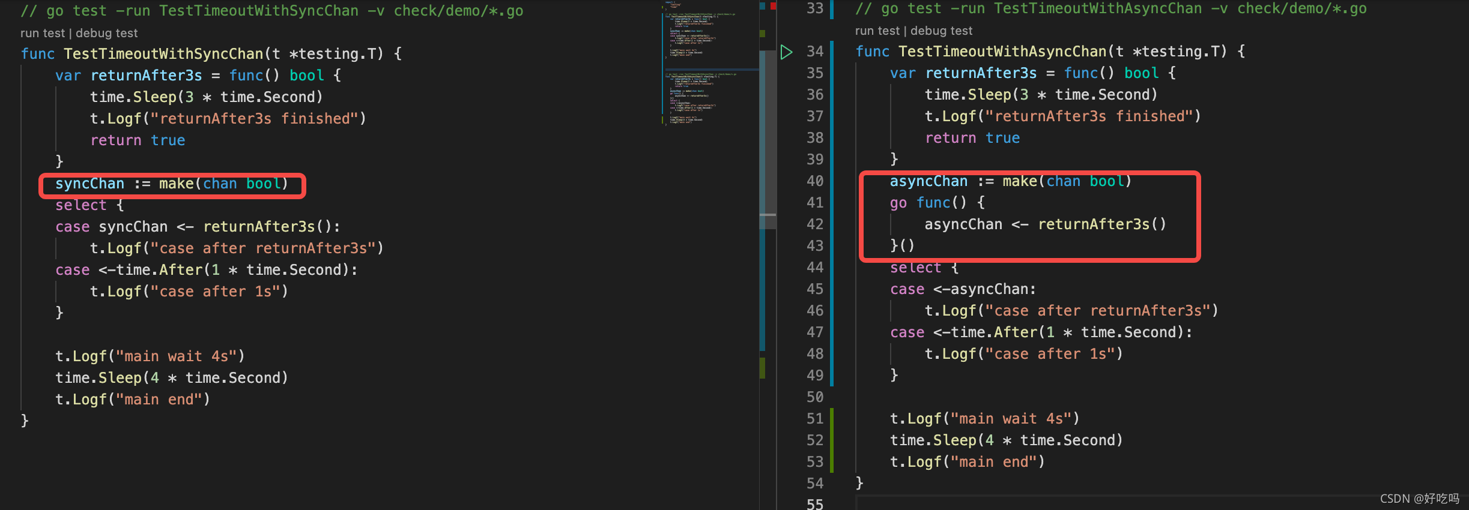Click the function name TestTimeoutWithAsyncChan on line 34
The width and height of the screenshot is (1469, 510).
point(1002,52)
